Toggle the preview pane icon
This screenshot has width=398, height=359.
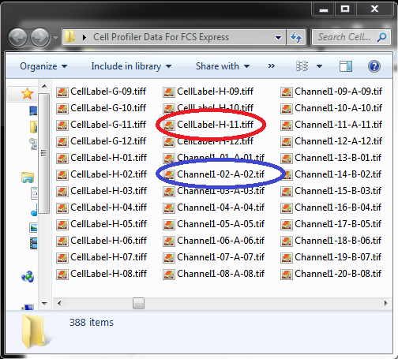tap(346, 66)
